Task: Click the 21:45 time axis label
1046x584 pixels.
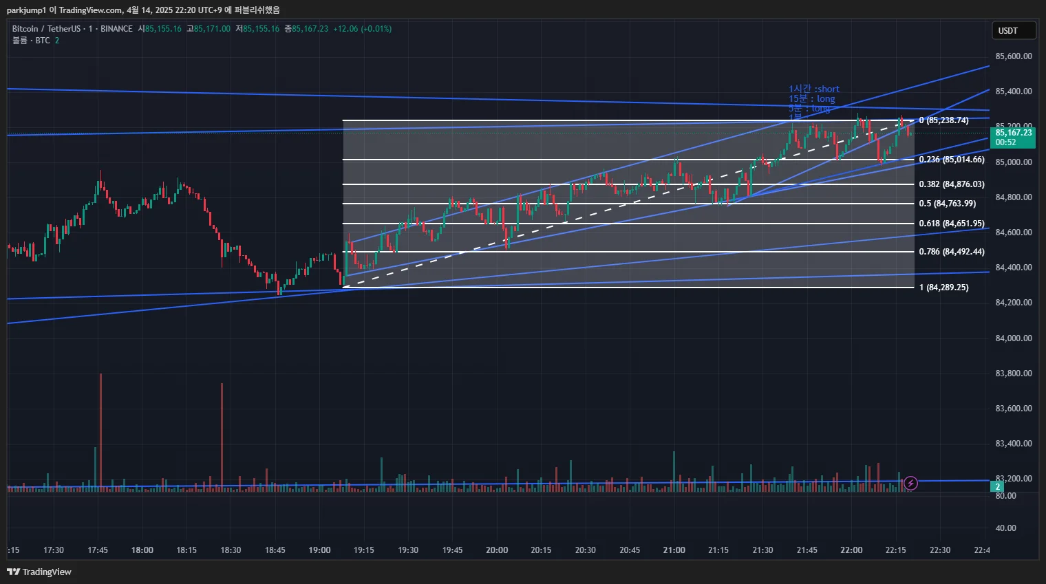Action: pyautogui.click(x=807, y=550)
